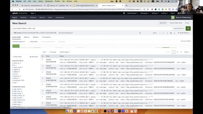Go to Dashboards in navigation bar
This screenshot has width=203, height=114.
point(60,17)
